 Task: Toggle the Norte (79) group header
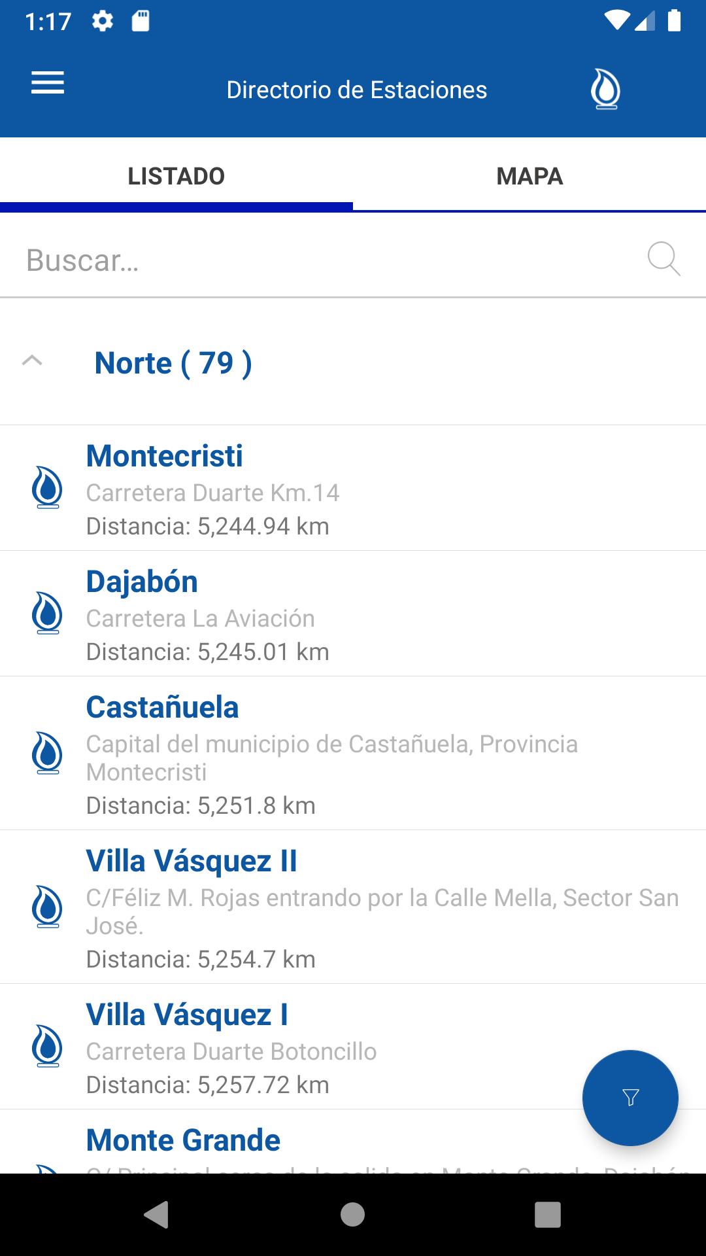(x=173, y=363)
